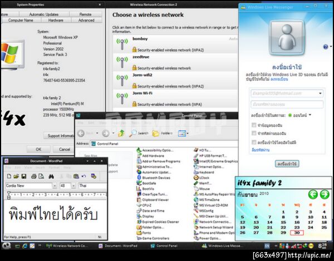Click Up folder icon in Control Panel
The height and width of the screenshot is (261, 334).
pos(121,133)
